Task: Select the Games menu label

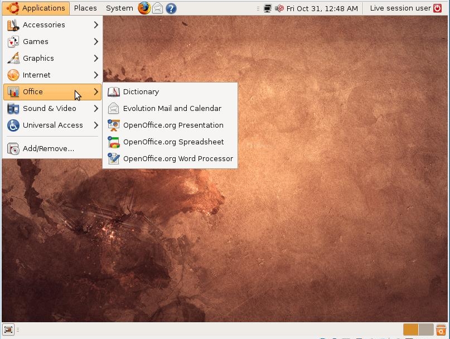Action: (36, 42)
